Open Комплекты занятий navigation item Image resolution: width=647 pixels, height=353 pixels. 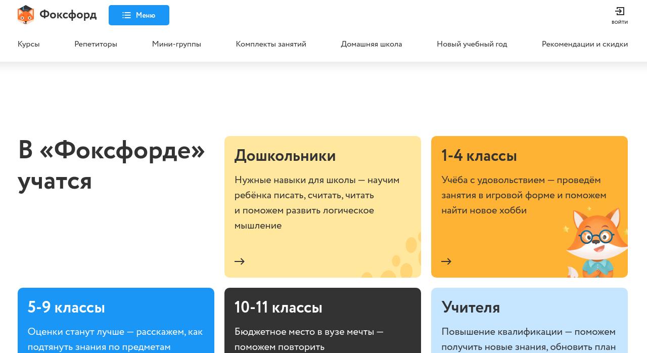[271, 44]
